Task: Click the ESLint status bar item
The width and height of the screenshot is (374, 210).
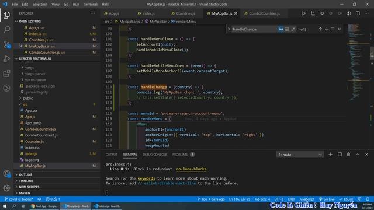Action: coord(346,199)
